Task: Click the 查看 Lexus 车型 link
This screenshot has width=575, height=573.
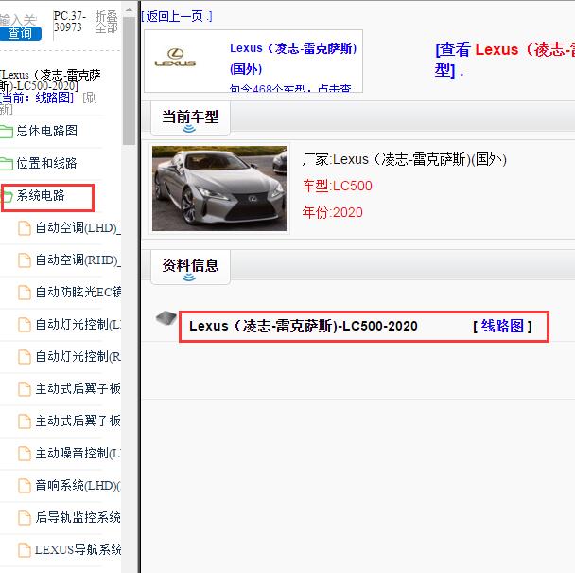Action: (x=505, y=60)
